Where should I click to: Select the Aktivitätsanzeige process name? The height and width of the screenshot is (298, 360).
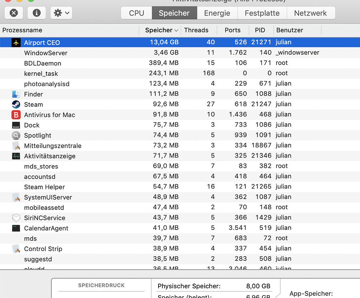(x=50, y=156)
